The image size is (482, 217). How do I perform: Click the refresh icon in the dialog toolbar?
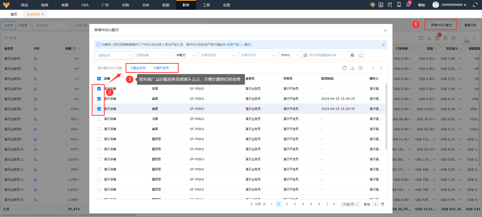pos(344,68)
